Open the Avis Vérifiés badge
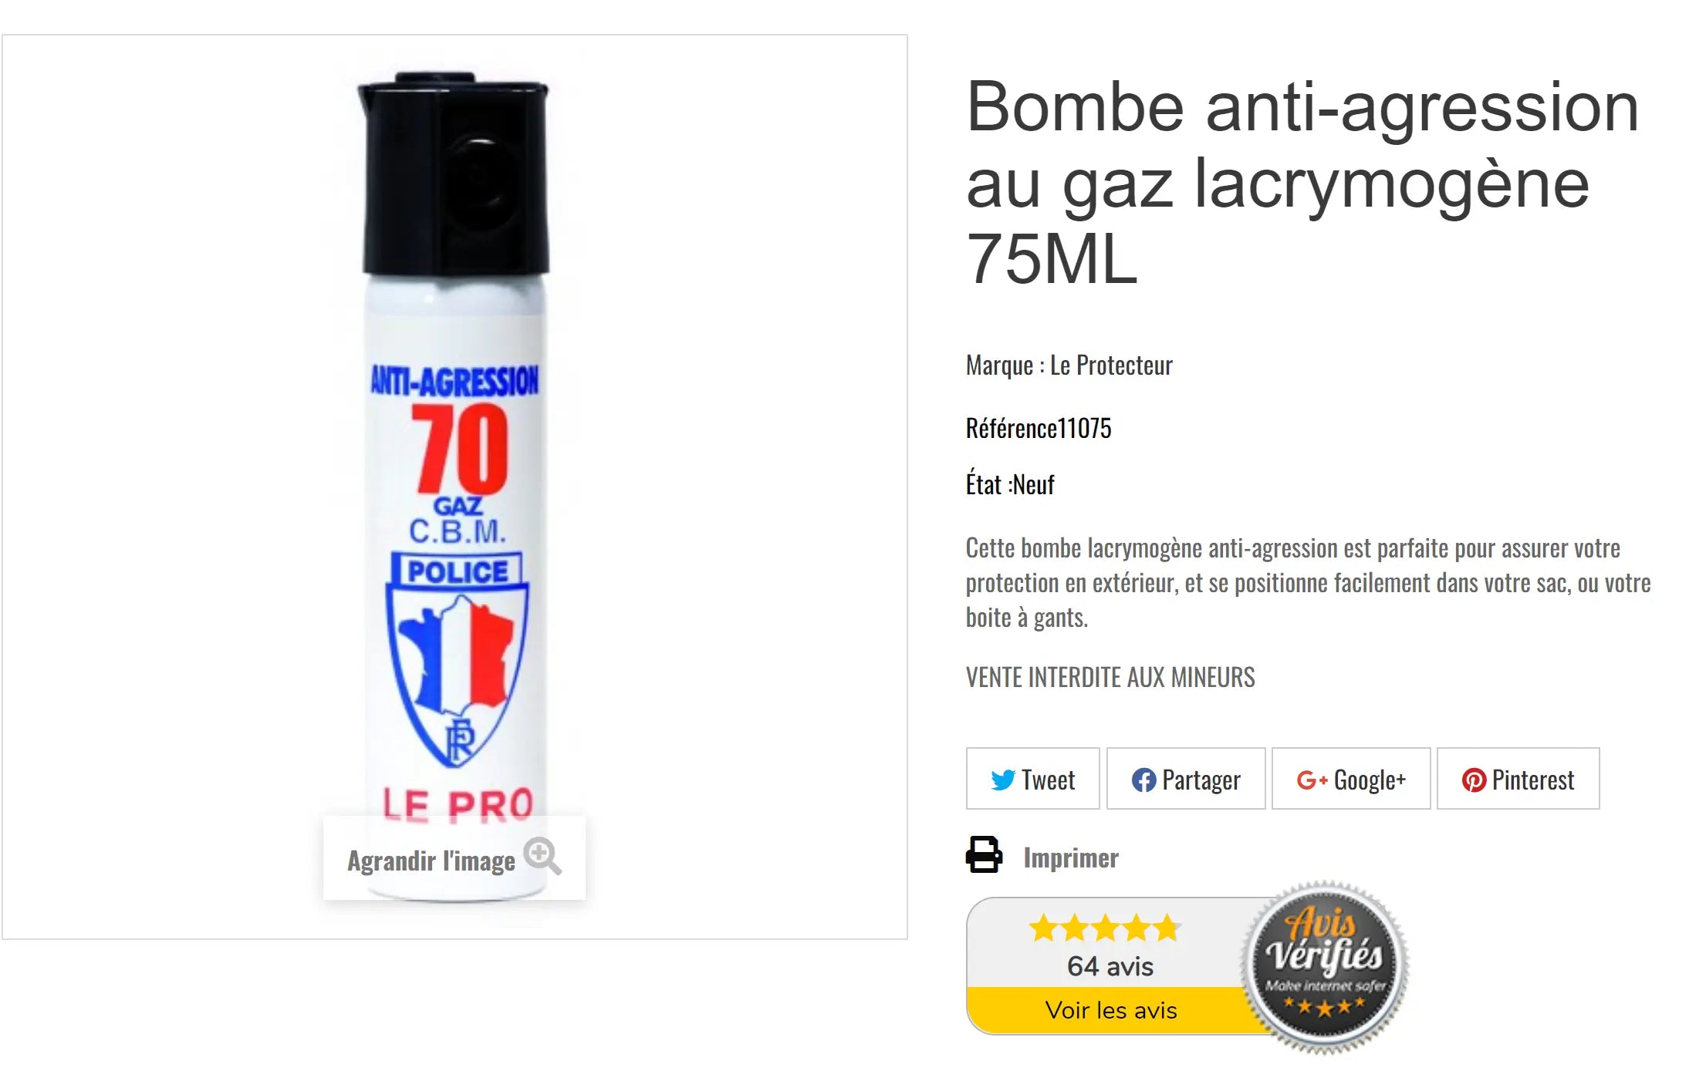 pyautogui.click(x=1324, y=966)
